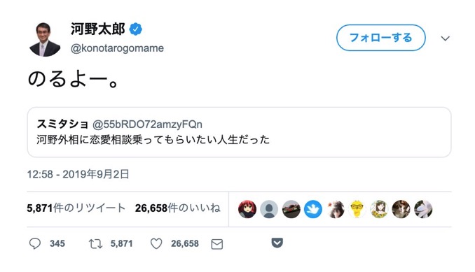View the 5,871件のリツイート list
Viewport: 475px width, 272px height.
[76, 208]
